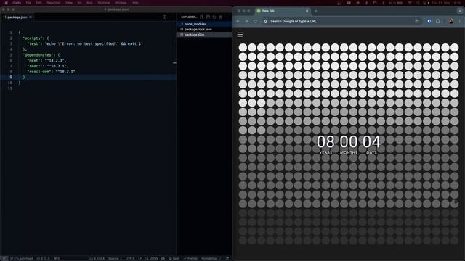
Task: Split the VS Code editor to the right
Action: (165, 17)
